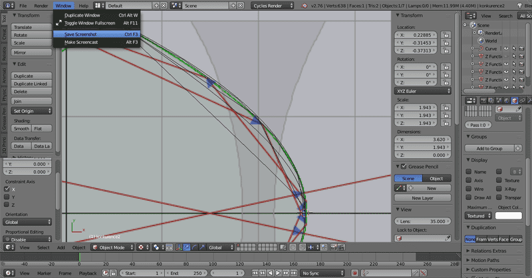Open the Textured maximum draw type dropdown
Screen dimensions: 532x278
tap(479, 215)
